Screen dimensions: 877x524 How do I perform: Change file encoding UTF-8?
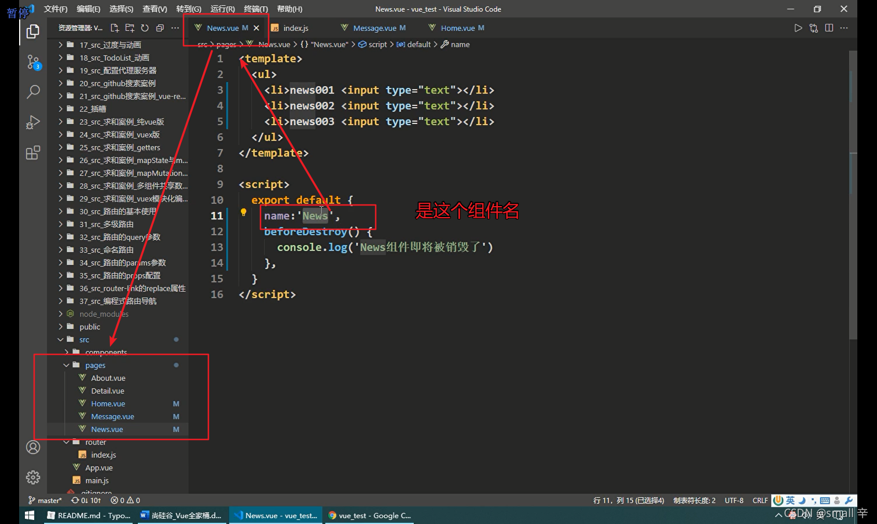[734, 500]
